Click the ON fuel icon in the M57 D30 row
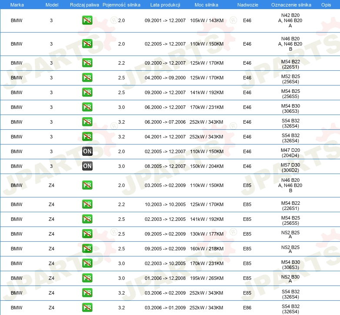The width and height of the screenshot is (340, 315). tap(87, 166)
